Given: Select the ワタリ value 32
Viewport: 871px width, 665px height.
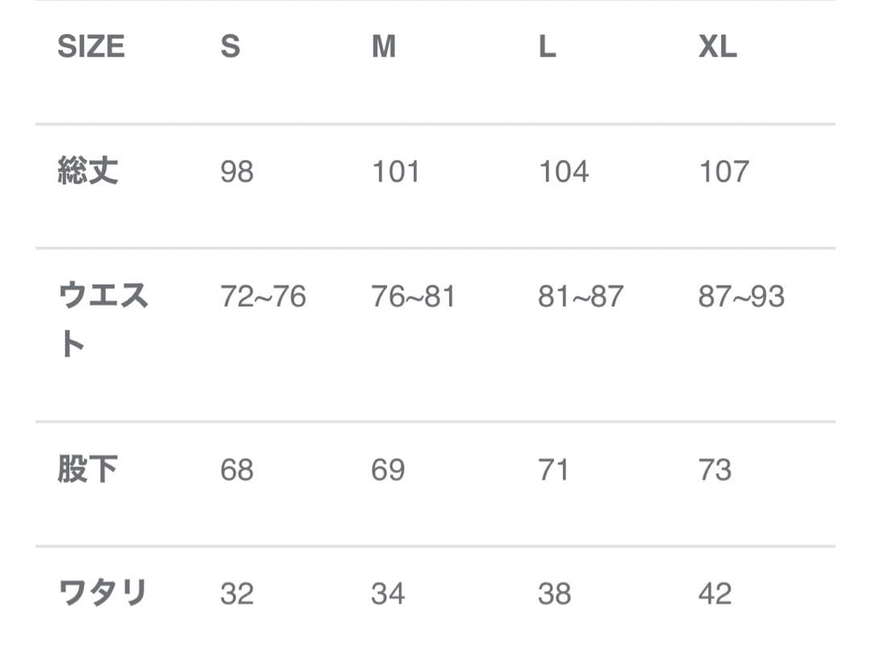Looking at the screenshot, I should [236, 594].
